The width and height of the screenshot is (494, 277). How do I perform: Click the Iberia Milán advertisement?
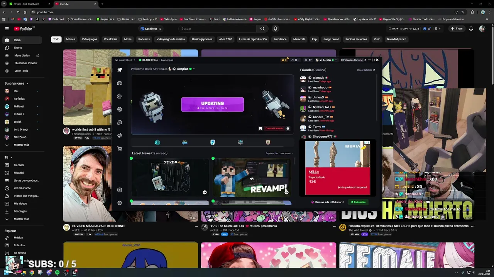[338, 168]
